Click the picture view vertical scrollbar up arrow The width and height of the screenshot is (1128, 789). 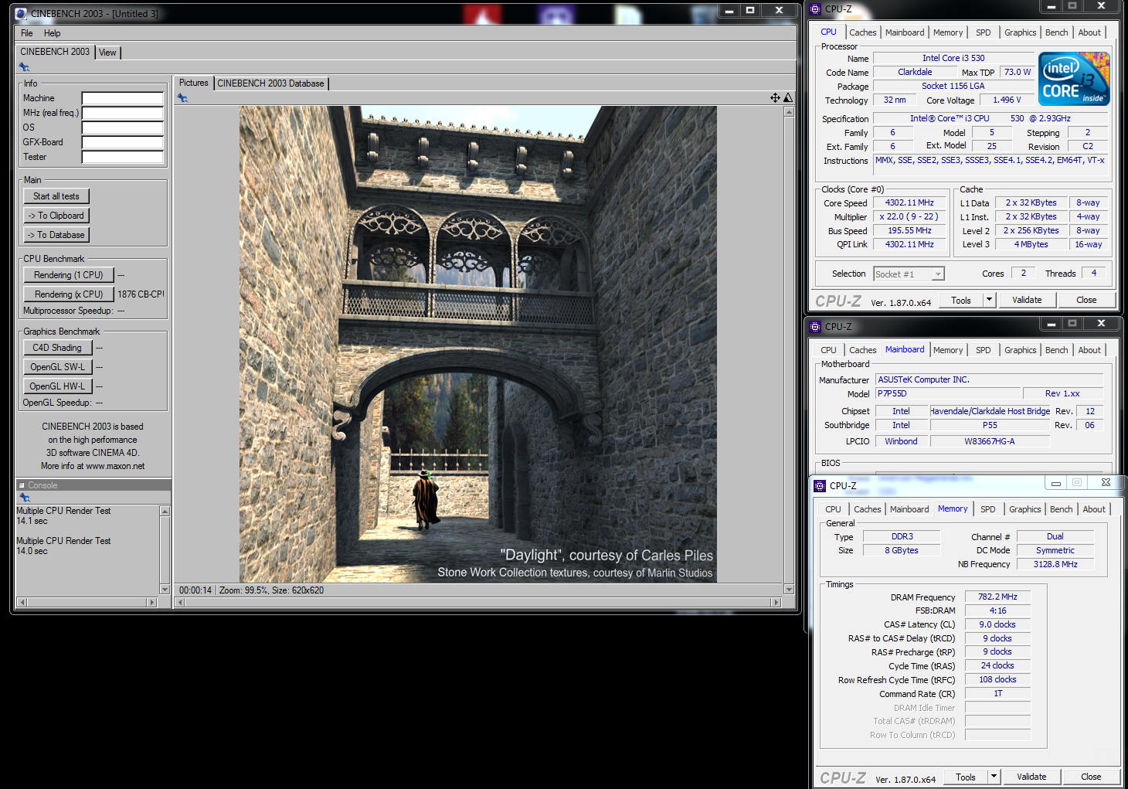click(789, 111)
